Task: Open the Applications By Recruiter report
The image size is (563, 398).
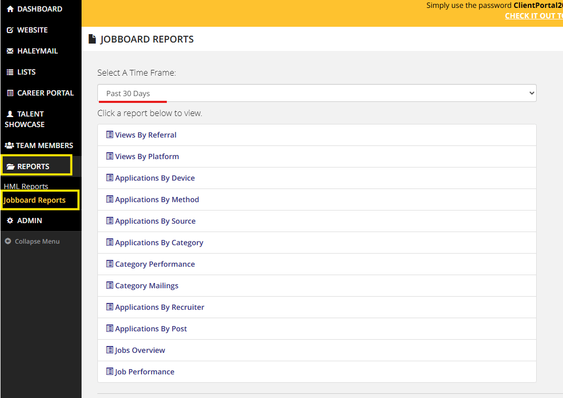Action: (x=159, y=307)
